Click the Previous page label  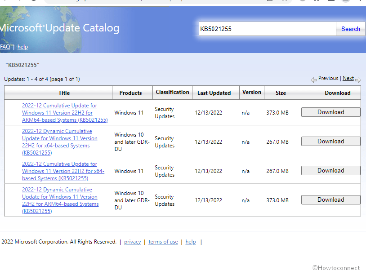[328, 78]
